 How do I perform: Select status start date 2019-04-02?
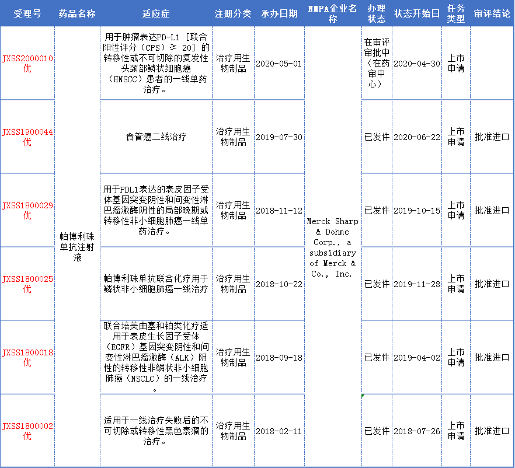[417, 357]
